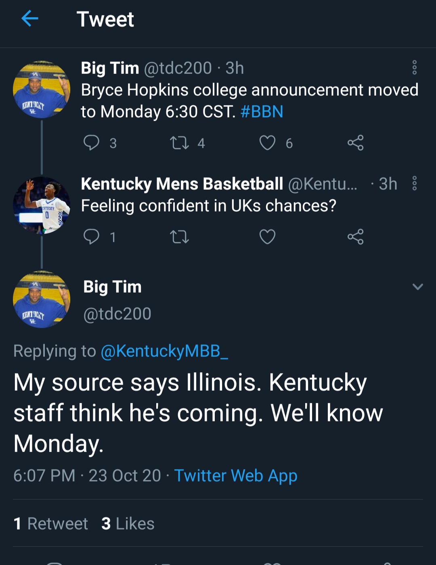
Task: Open Big Tim's avatar on main tweet
Action: point(42,299)
